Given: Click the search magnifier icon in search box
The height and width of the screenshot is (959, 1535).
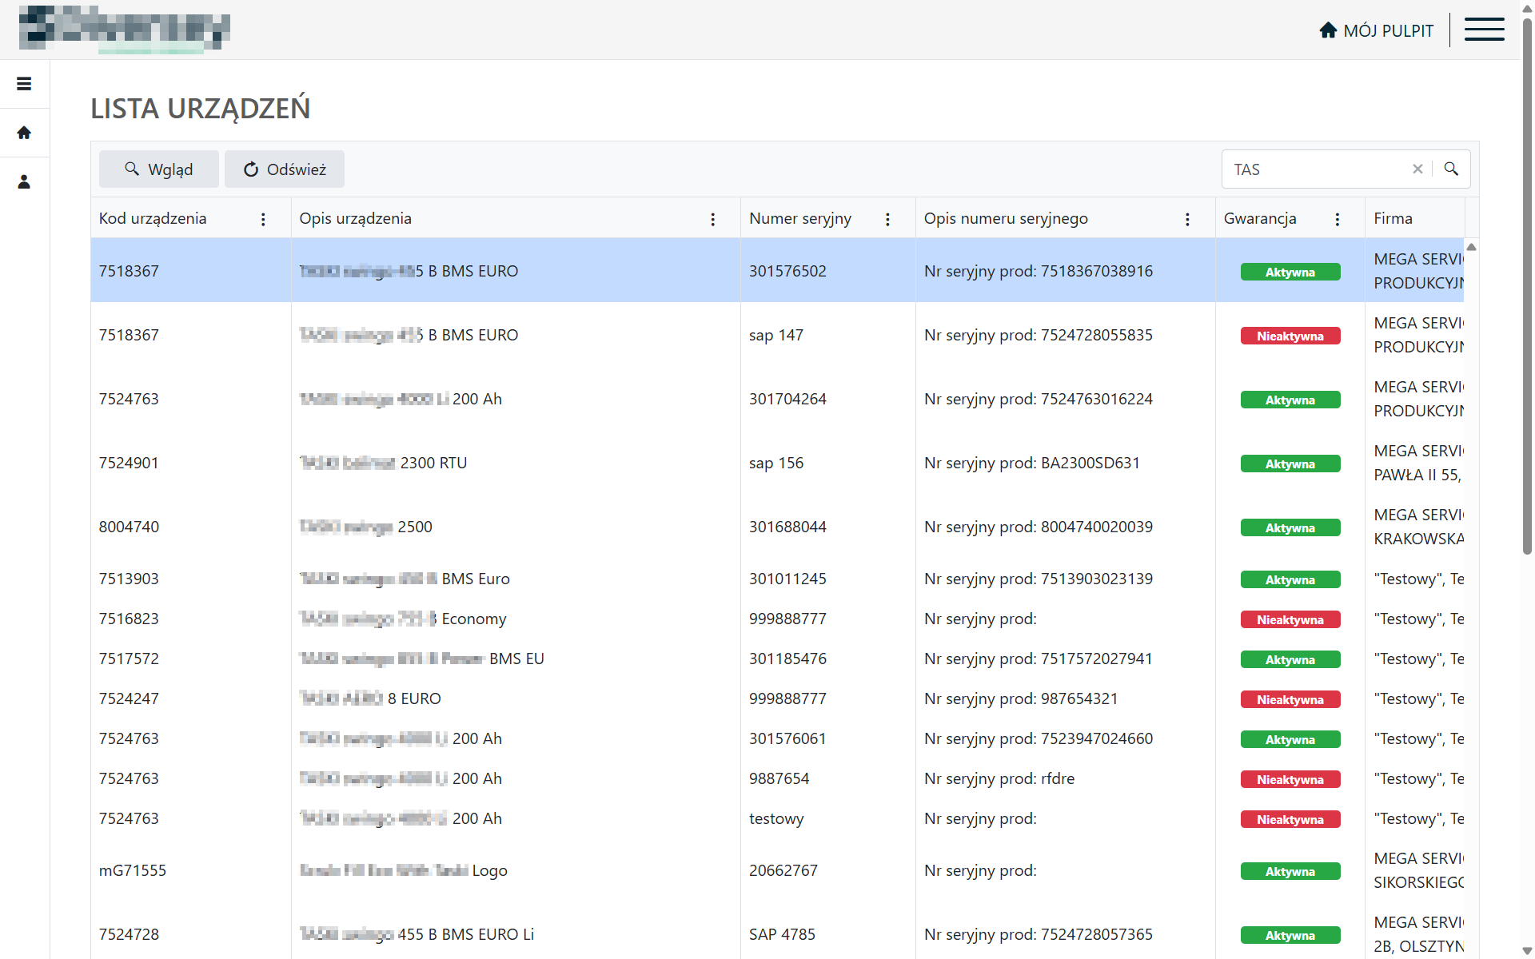Looking at the screenshot, I should (1451, 169).
